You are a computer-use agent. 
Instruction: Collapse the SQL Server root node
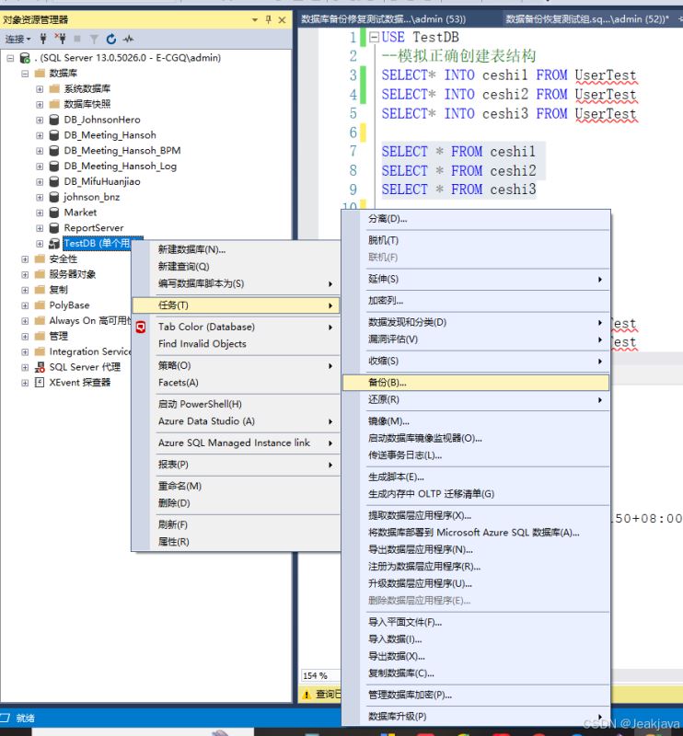[10, 58]
